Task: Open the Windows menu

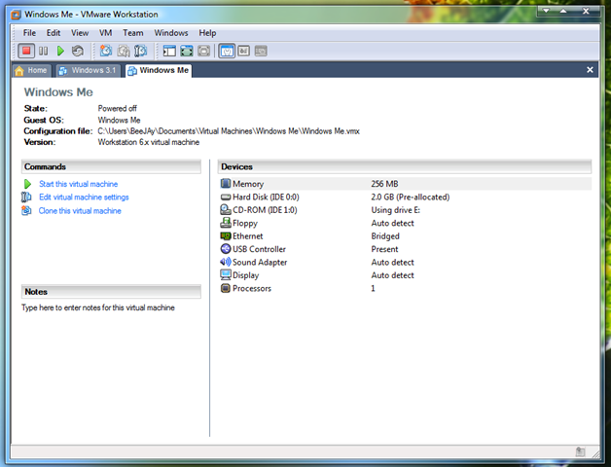Action: point(171,33)
